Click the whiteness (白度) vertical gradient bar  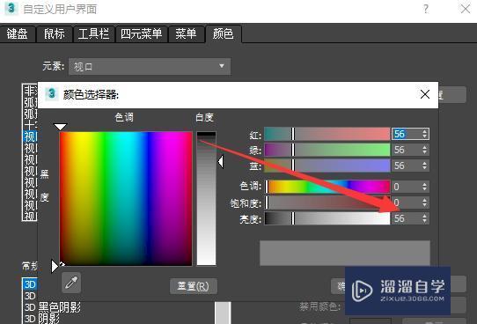pos(206,198)
